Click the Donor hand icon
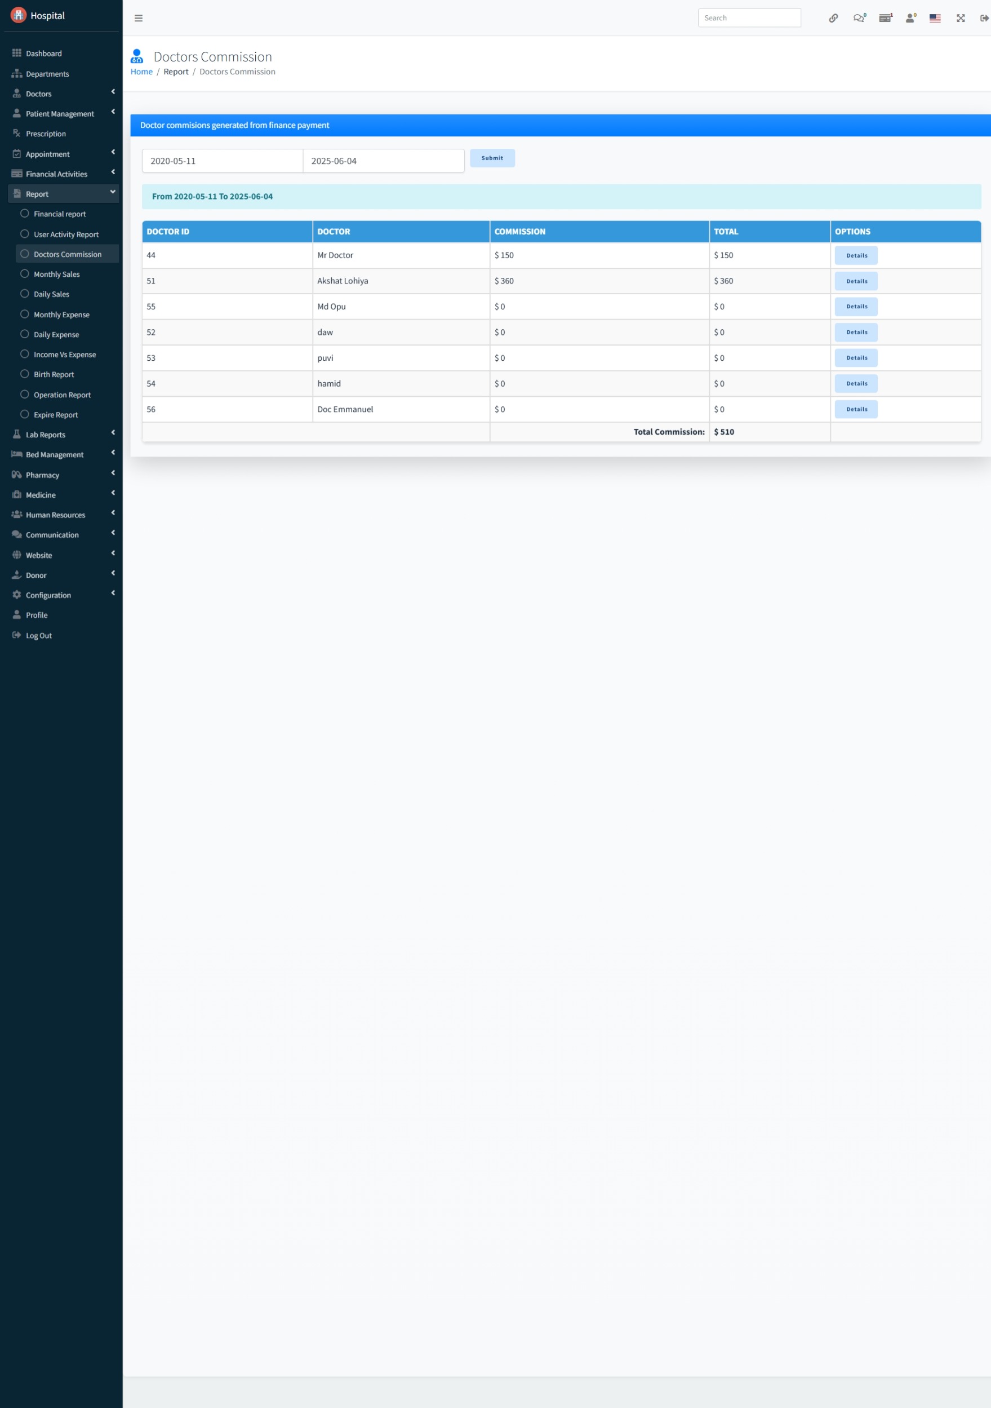This screenshot has height=1408, width=991. 16,574
